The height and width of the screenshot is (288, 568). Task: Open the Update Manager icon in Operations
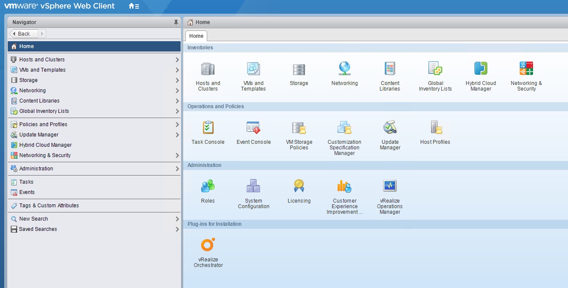click(x=390, y=128)
